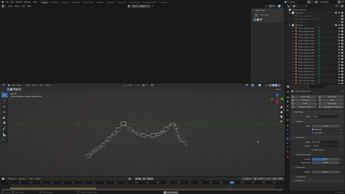This screenshot has width=345, height=194.
Task: Click the collision Margin field
Action: [x=326, y=172]
